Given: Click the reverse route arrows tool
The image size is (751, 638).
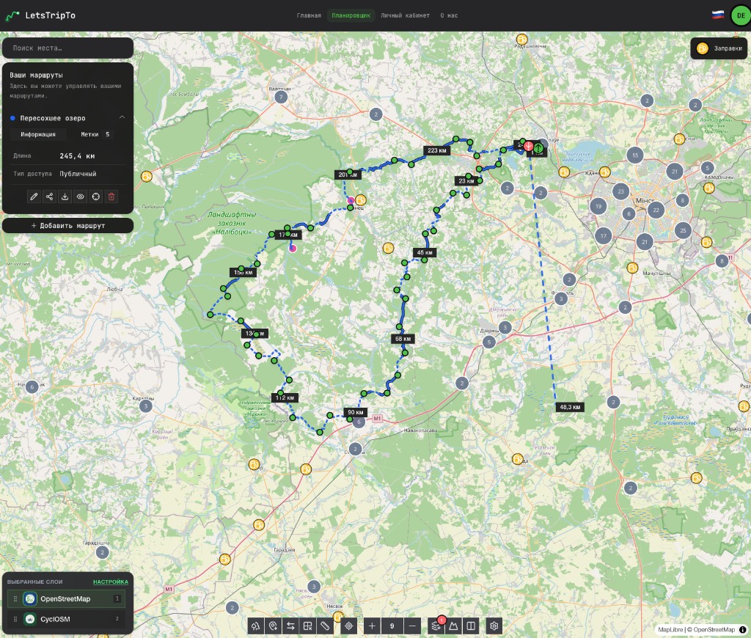Looking at the screenshot, I should tap(290, 626).
